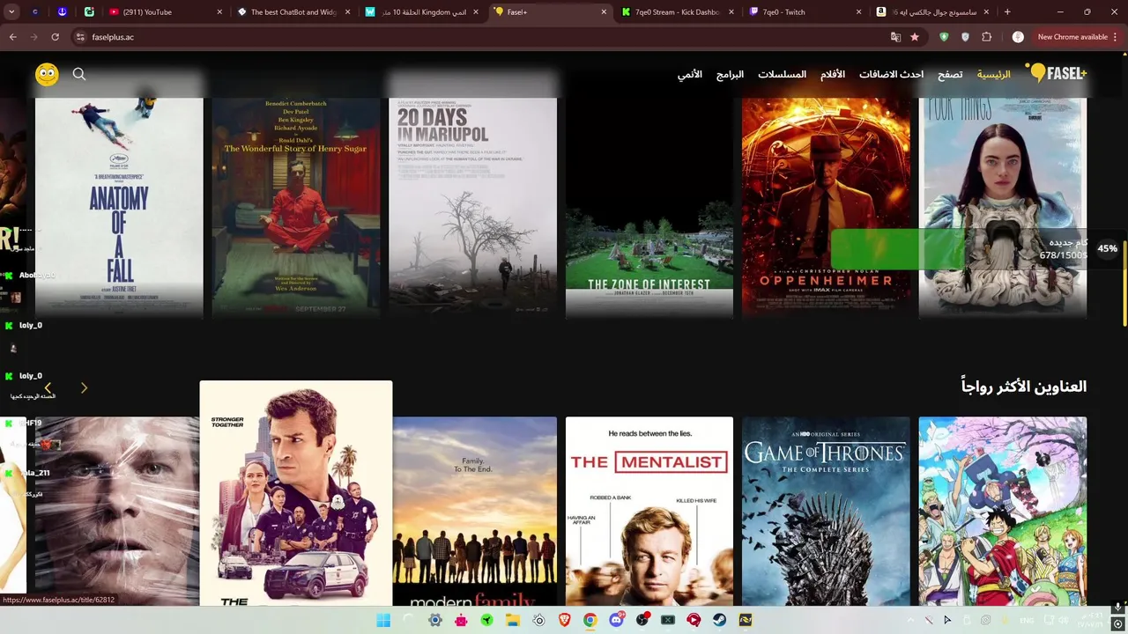This screenshot has width=1128, height=634.
Task: Open تصفح browse menu item
Action: click(x=950, y=75)
